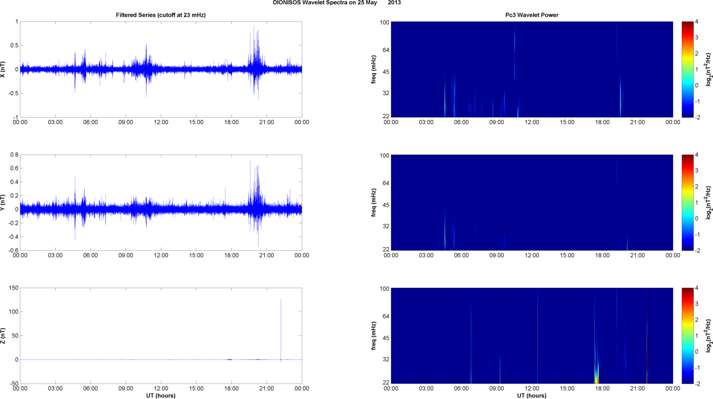This screenshot has height=399, width=713.
Task: Click the 'Z (nT)' vertical axis label
Action: tap(3, 335)
